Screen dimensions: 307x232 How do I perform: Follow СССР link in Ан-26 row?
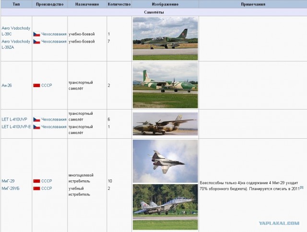tap(47, 85)
